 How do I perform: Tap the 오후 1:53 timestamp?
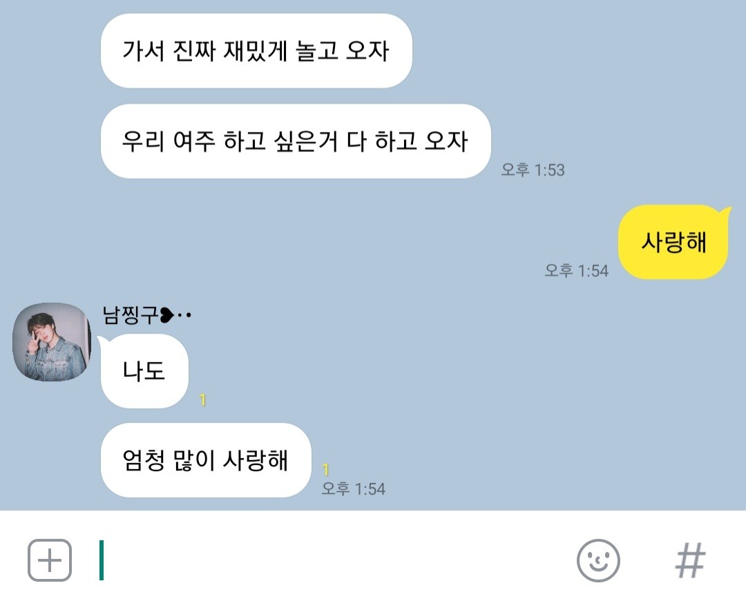[533, 170]
